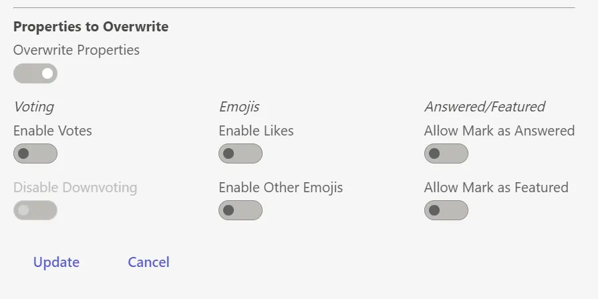Viewport: 598px width, 299px height.
Task: Click the Update button
Action: [x=56, y=262]
